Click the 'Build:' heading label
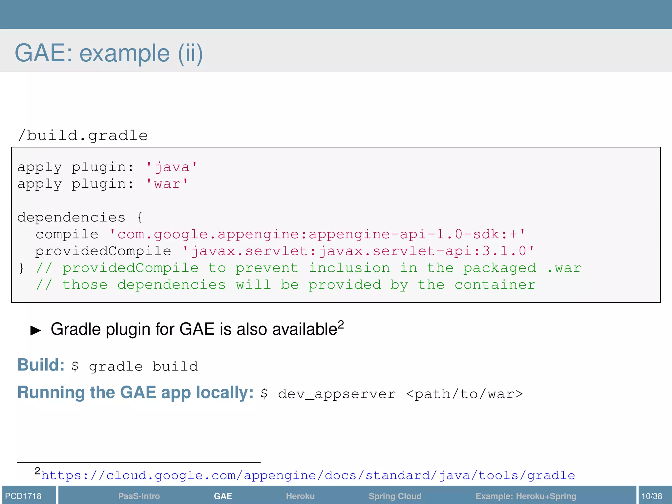Screen dimensions: 672x504 coord(41,365)
